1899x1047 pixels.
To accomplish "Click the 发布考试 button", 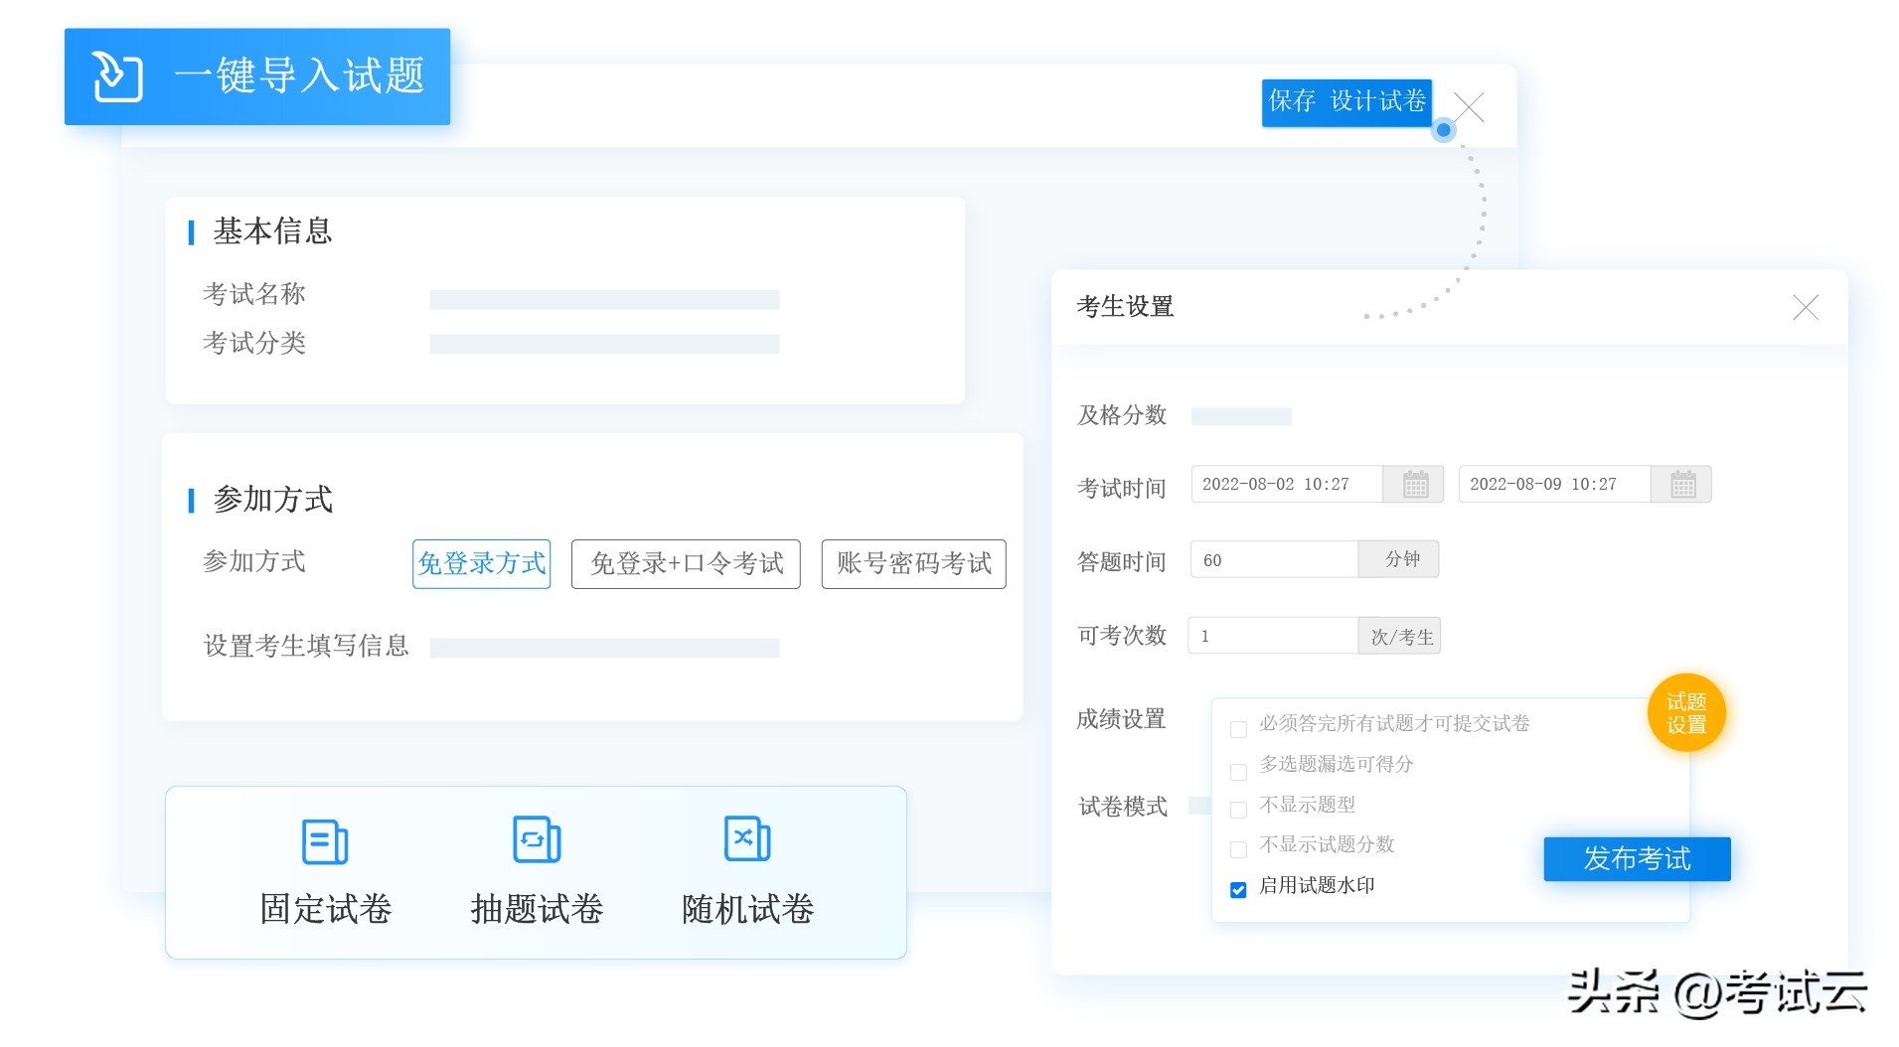I will 1637,859.
